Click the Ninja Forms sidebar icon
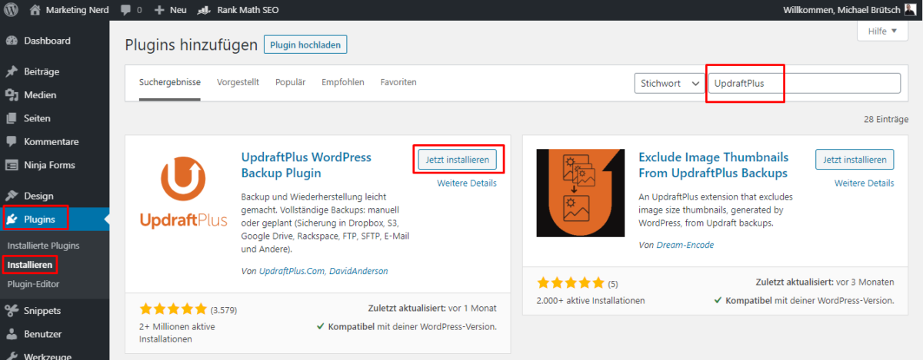Image resolution: width=923 pixels, height=360 pixels. pyautogui.click(x=12, y=165)
